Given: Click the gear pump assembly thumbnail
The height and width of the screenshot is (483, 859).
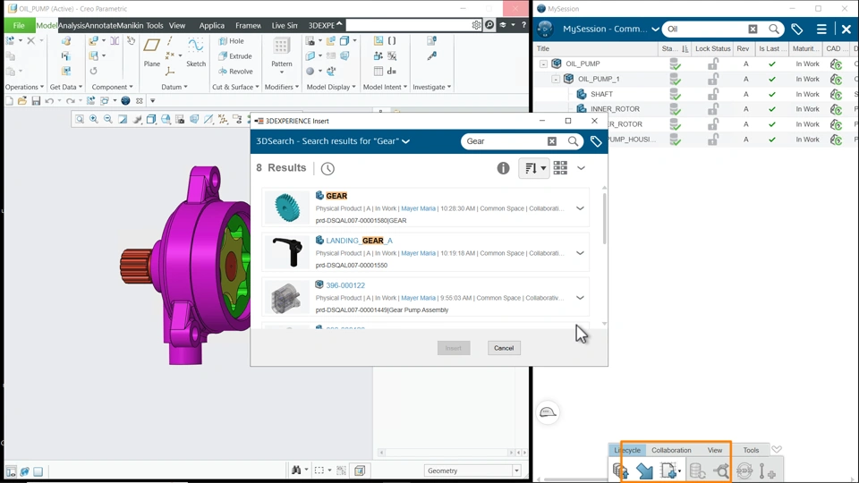Looking at the screenshot, I should (x=287, y=298).
